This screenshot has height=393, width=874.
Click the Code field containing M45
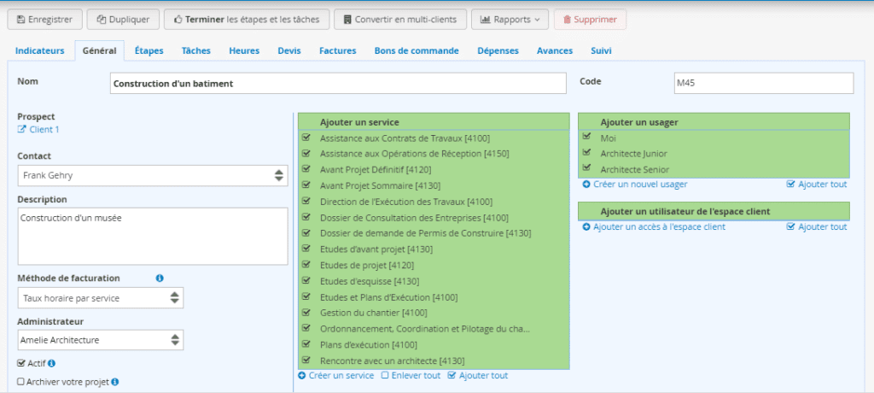pos(764,84)
